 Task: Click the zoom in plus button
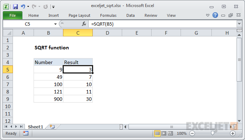[233, 133]
